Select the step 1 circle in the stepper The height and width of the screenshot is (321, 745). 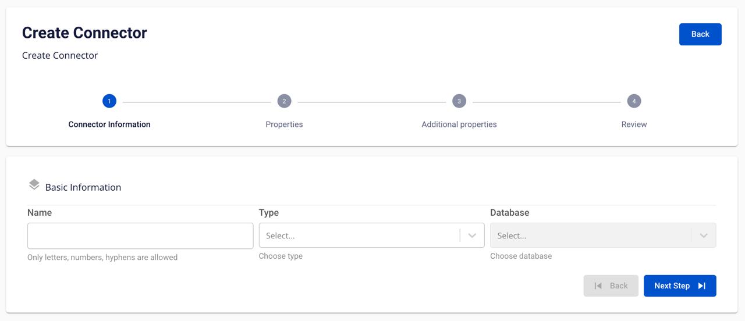[x=109, y=101]
